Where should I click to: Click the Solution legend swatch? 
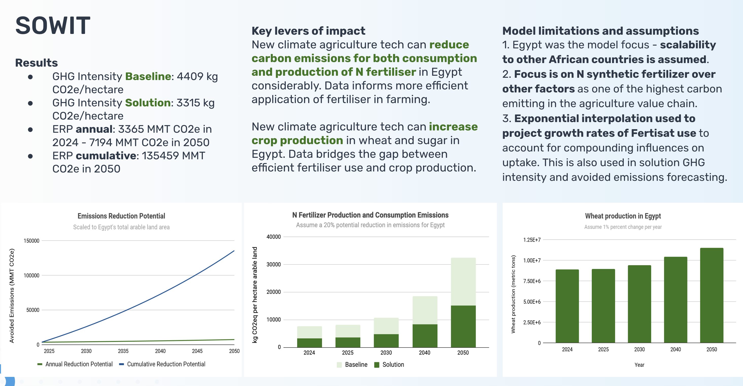[x=377, y=365]
